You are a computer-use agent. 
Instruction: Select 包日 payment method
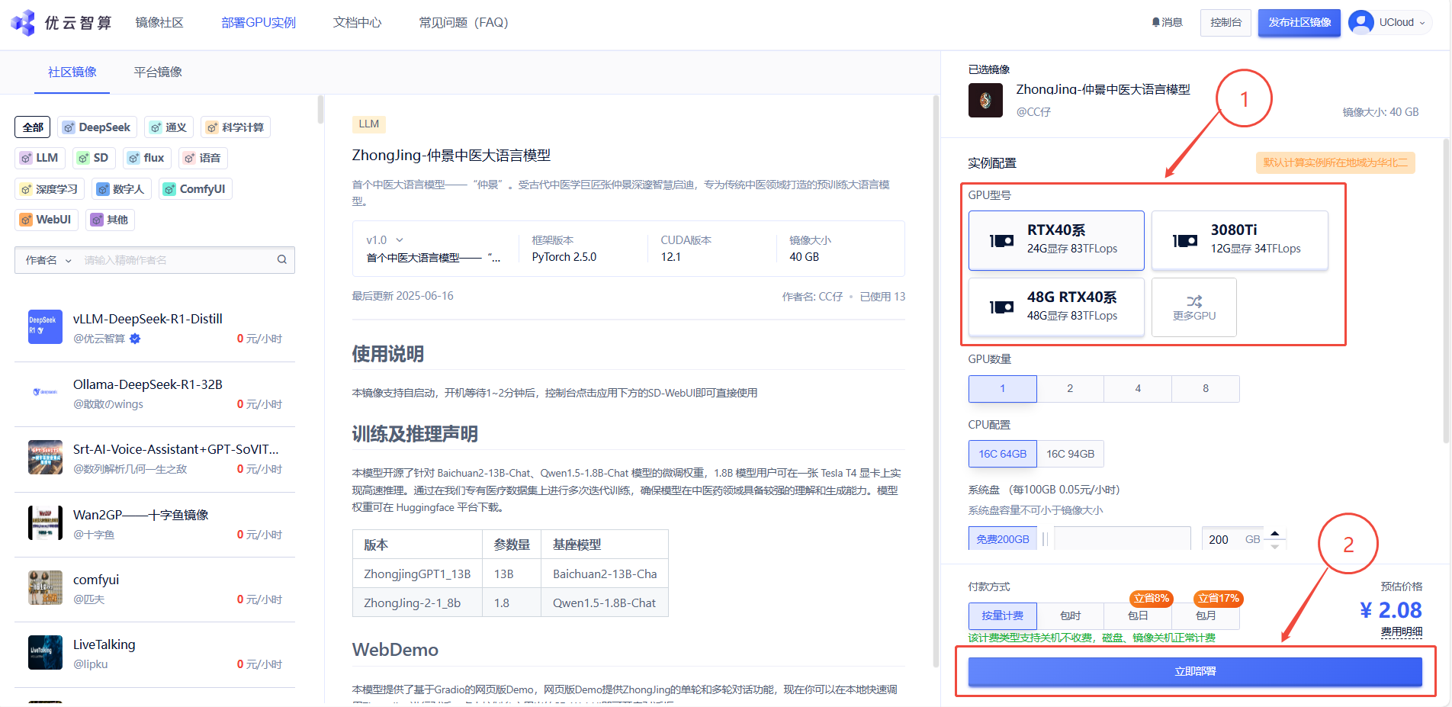pyautogui.click(x=1138, y=615)
